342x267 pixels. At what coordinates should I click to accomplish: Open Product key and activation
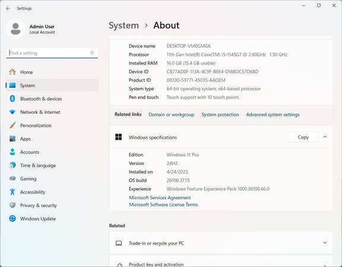pos(221,261)
